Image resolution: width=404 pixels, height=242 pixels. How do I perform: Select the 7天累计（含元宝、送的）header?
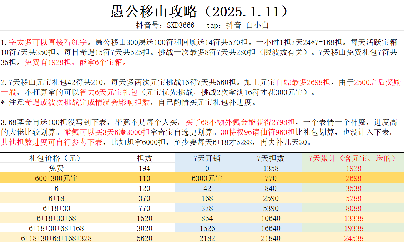353,158
